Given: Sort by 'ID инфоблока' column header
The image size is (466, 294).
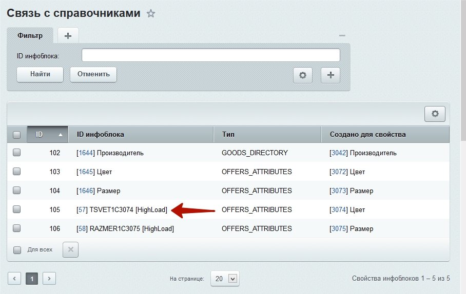Looking at the screenshot, I should [x=141, y=134].
